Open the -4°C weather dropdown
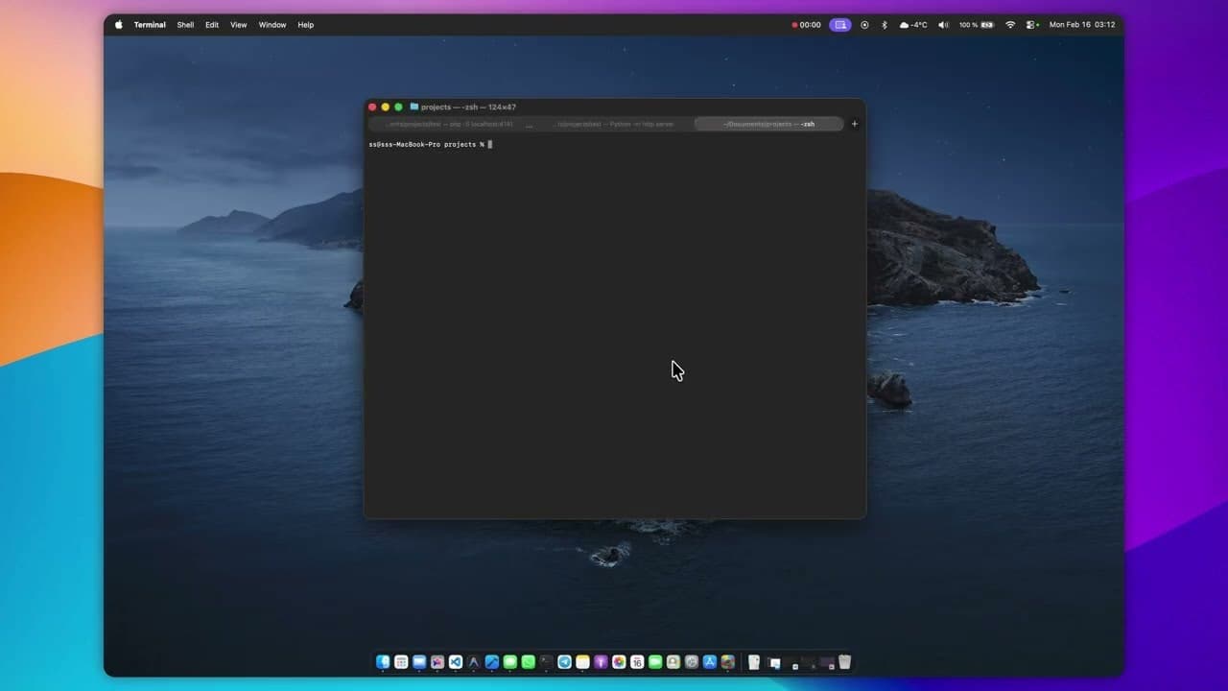 [x=914, y=25]
